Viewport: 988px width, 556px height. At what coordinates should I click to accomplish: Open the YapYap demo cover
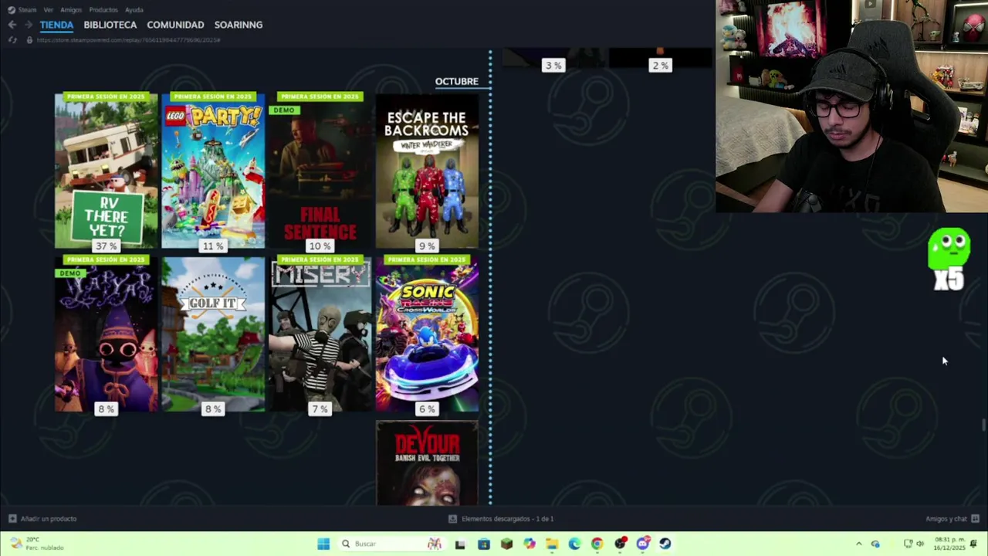[107, 334]
